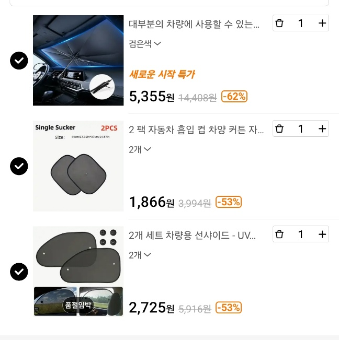The height and width of the screenshot is (340, 339).
Task: Click the 품절임박 badge on sunshade image
Action: [78, 304]
